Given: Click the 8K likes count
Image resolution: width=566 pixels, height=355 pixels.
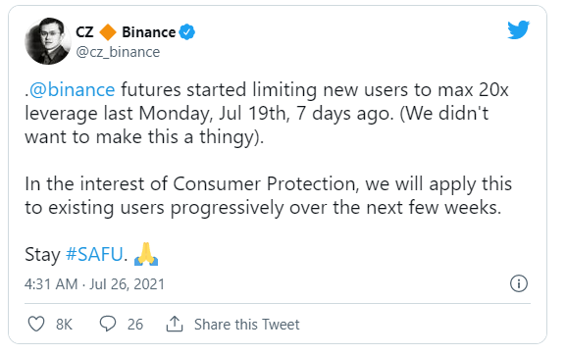Looking at the screenshot, I should (x=65, y=325).
